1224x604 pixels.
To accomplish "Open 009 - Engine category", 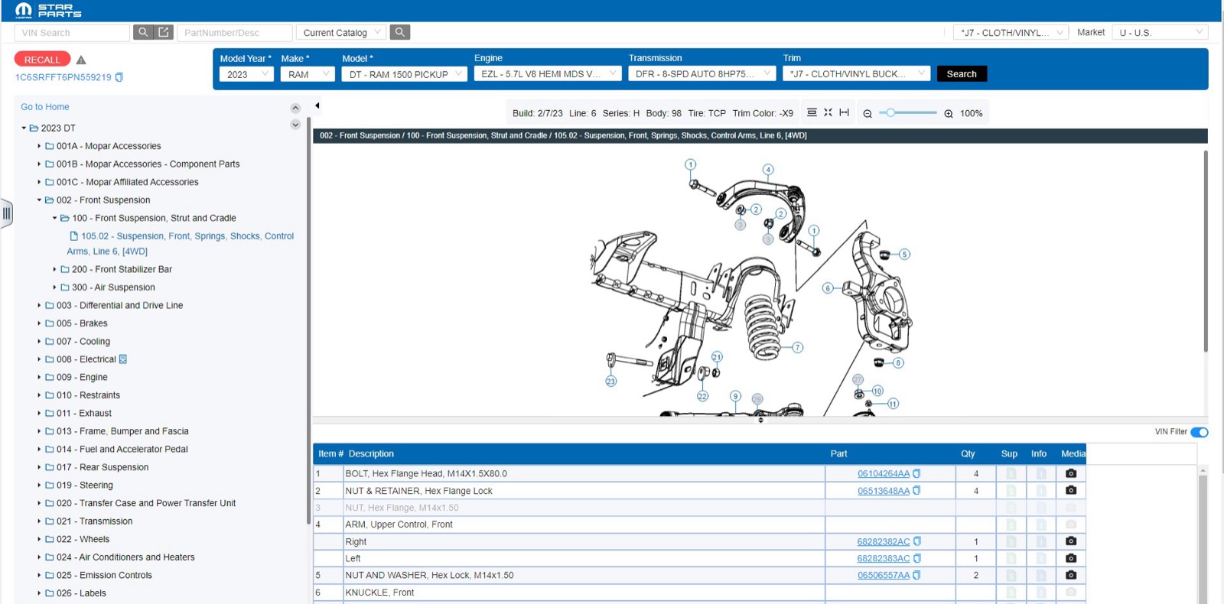I will (82, 377).
